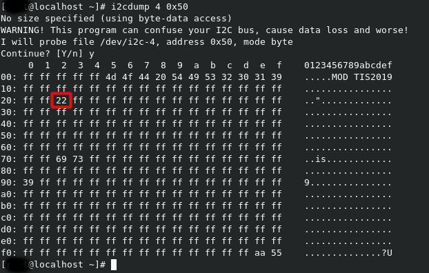The image size is (429, 273).
Task: Click the ?U ASCII text in row f0
Action: 387,253
